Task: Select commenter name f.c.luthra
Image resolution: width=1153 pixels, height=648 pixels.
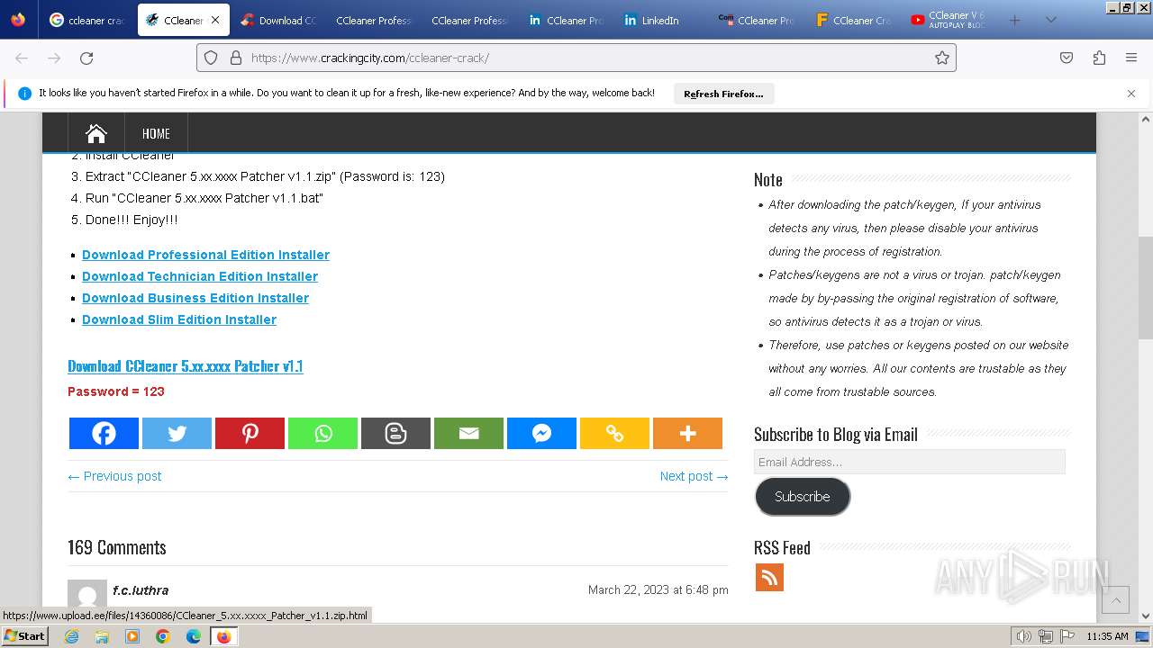Action: point(141,590)
